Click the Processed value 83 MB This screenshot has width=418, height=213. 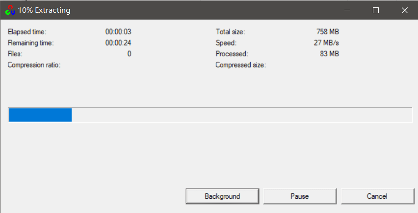pyautogui.click(x=329, y=54)
